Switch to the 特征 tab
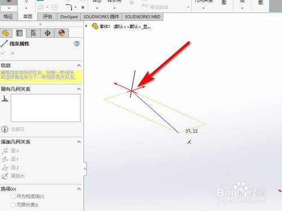The width and height of the screenshot is (282, 211). click(8, 17)
